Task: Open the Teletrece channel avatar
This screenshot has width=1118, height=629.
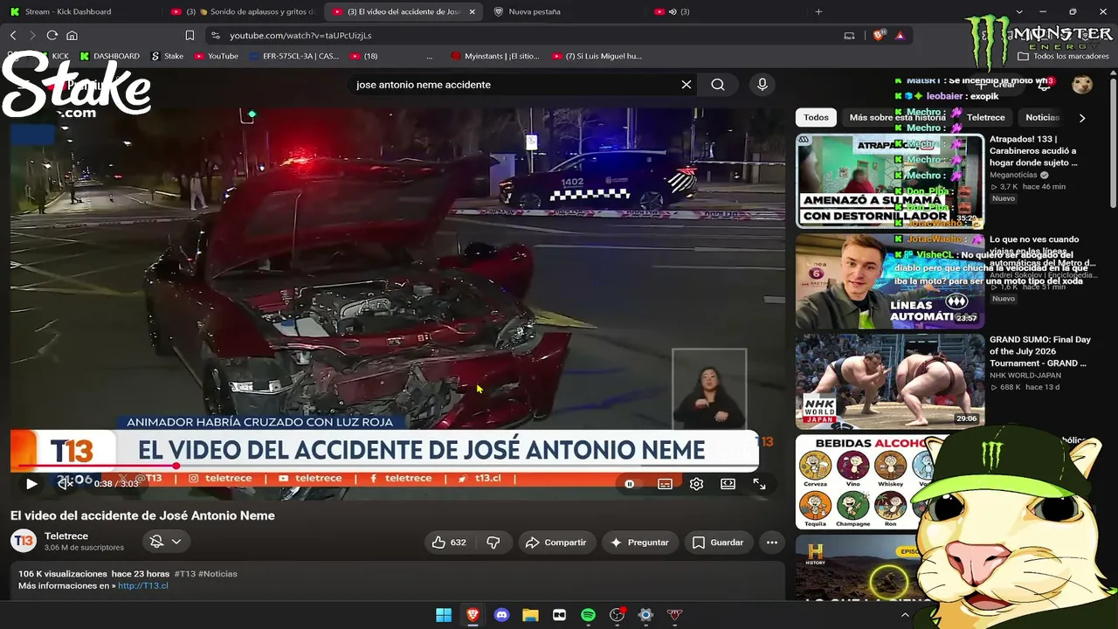Action: (x=24, y=542)
